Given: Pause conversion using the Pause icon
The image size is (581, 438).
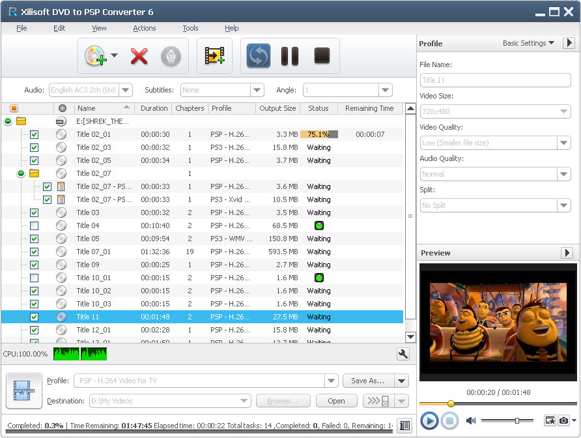Looking at the screenshot, I should 290,56.
